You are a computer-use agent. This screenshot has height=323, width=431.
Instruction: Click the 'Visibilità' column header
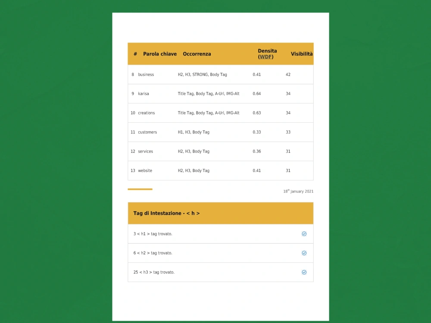(302, 54)
